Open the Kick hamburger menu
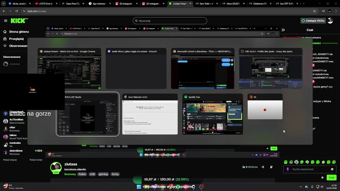Screen dimensions: 340x191 [6, 21]
